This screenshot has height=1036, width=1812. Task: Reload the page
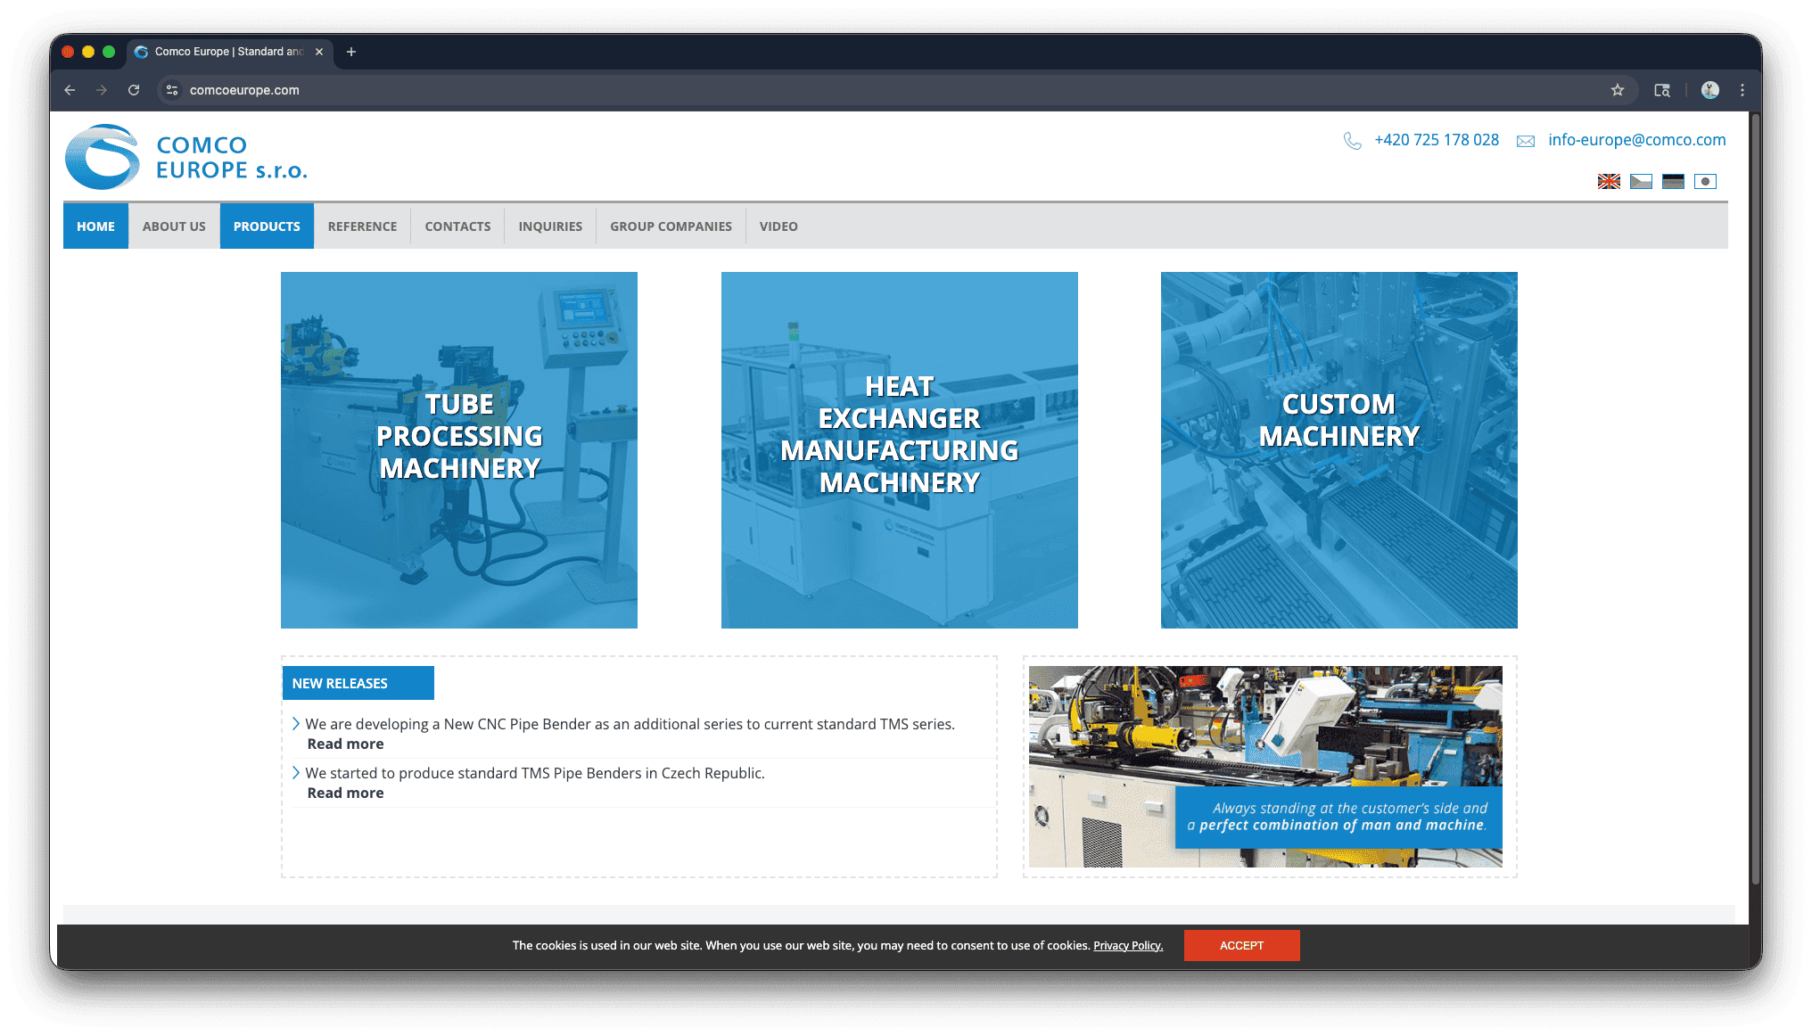click(134, 90)
